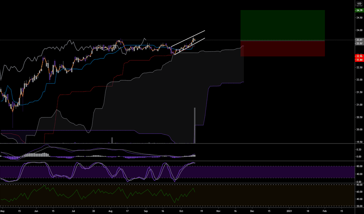Click the Jun label on time axis
The width and height of the screenshot is (364, 214).
pyautogui.click(x=36, y=211)
